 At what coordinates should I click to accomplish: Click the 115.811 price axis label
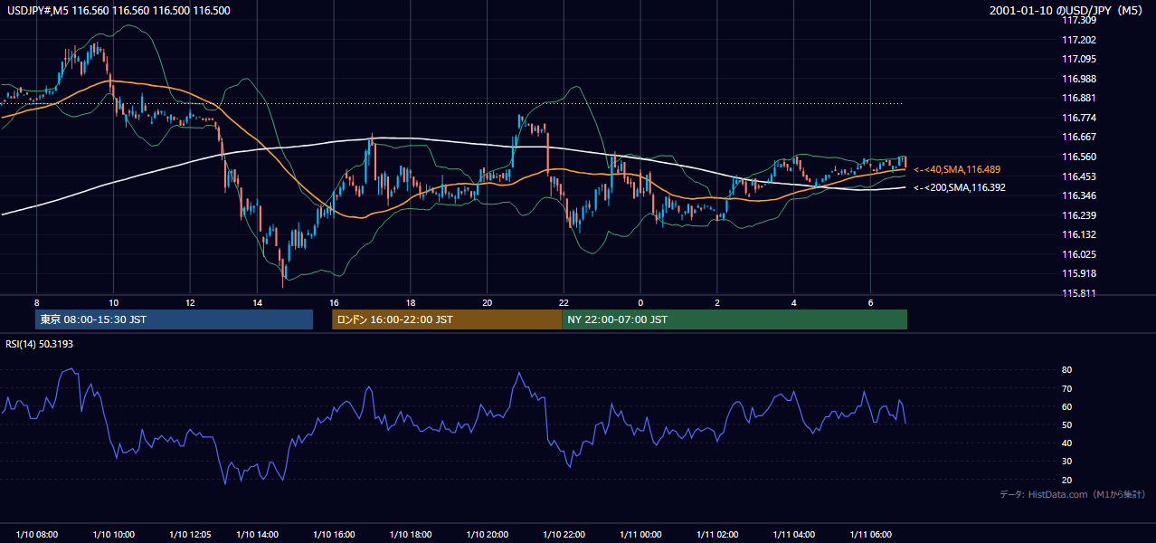(1079, 293)
